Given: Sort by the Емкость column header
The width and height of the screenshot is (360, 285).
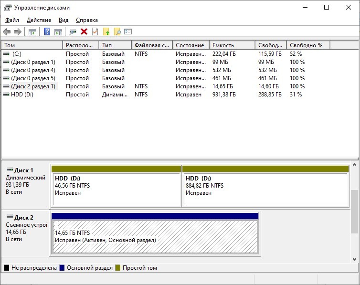Looking at the screenshot, I should point(233,45).
